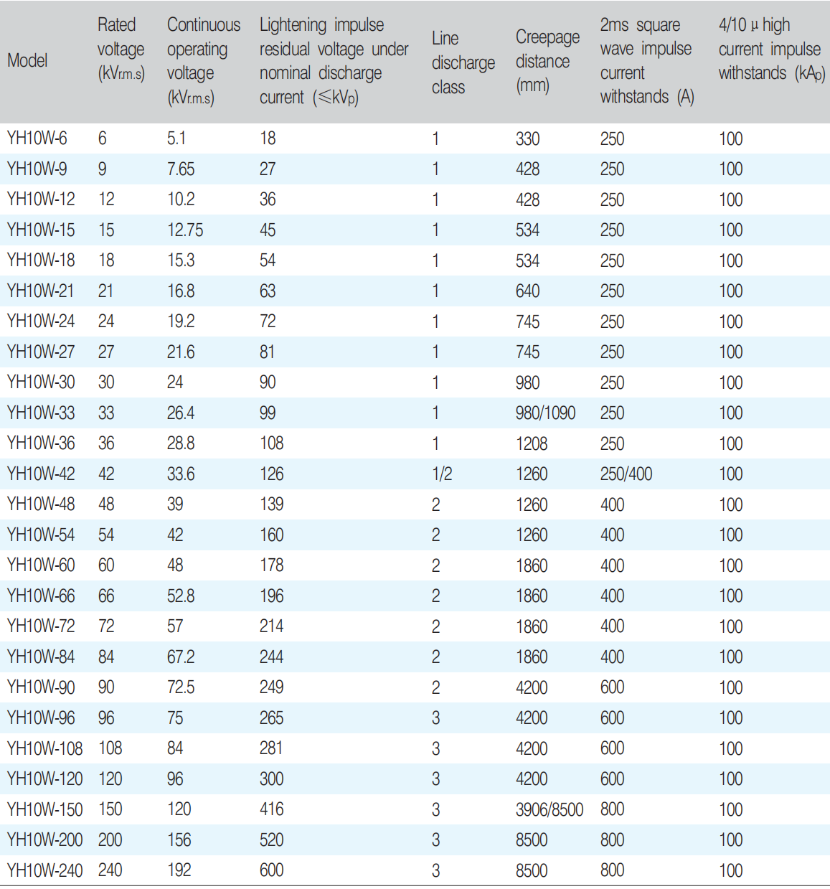Click residual voltage value 600
This screenshot has height=889, width=830.
pyautogui.click(x=271, y=870)
